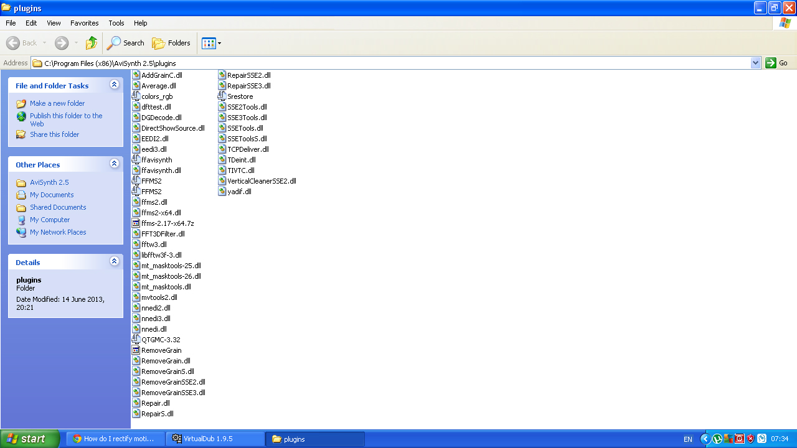Click the Go button
This screenshot has width=797, height=448.
pyautogui.click(x=777, y=63)
